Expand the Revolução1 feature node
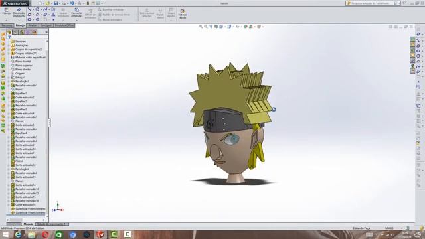 pyautogui.click(x=9, y=81)
